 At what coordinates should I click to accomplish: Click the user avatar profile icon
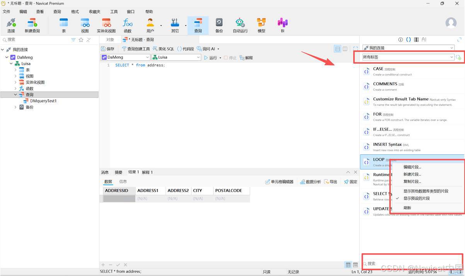451,23
